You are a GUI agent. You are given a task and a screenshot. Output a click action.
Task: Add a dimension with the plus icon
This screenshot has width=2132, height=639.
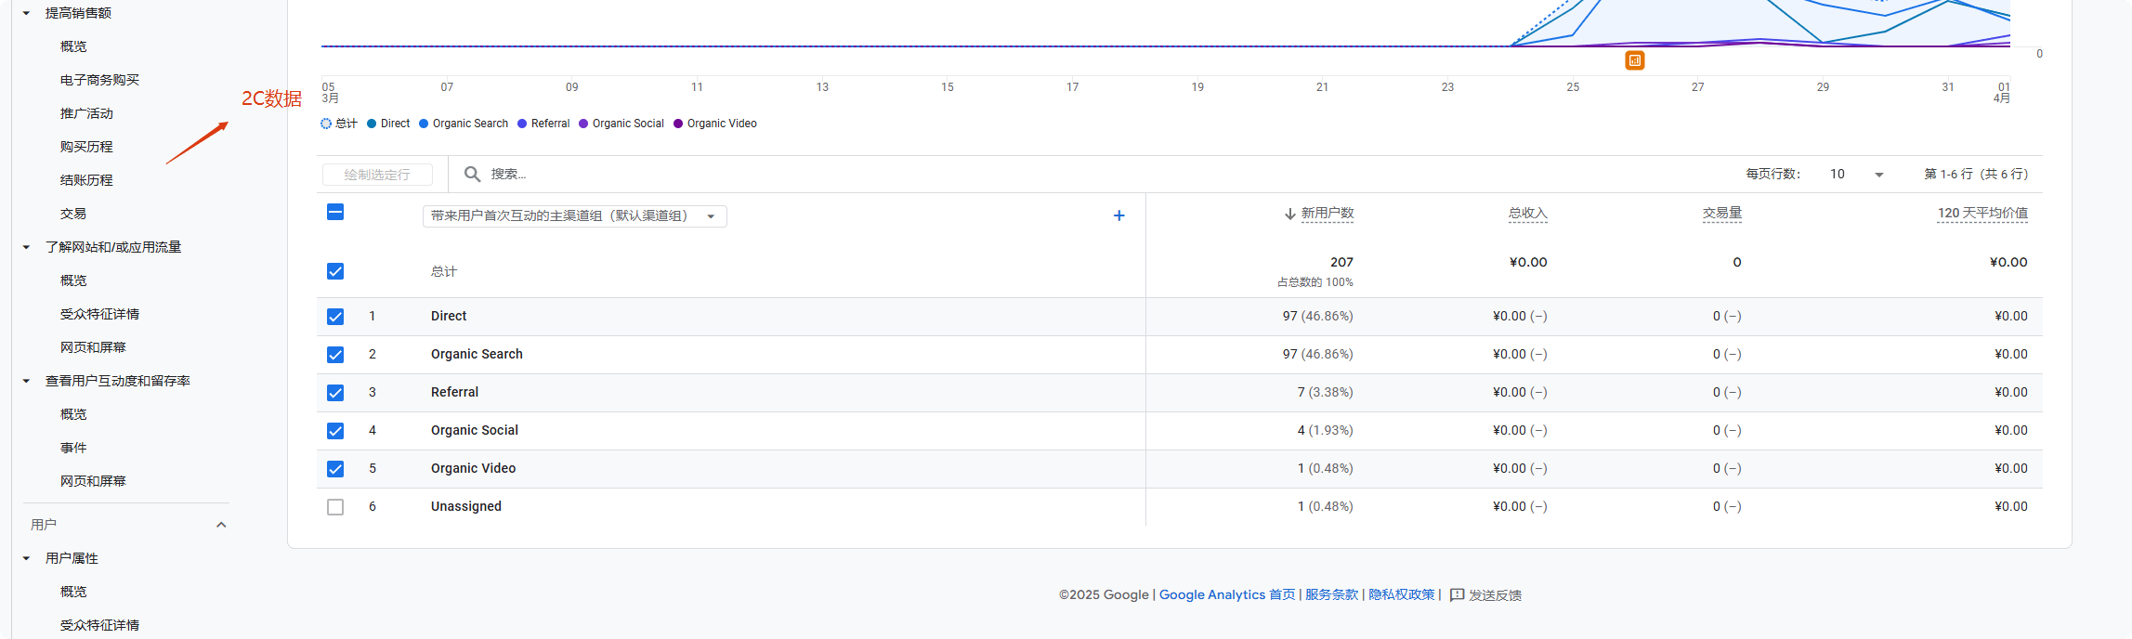pyautogui.click(x=1118, y=215)
